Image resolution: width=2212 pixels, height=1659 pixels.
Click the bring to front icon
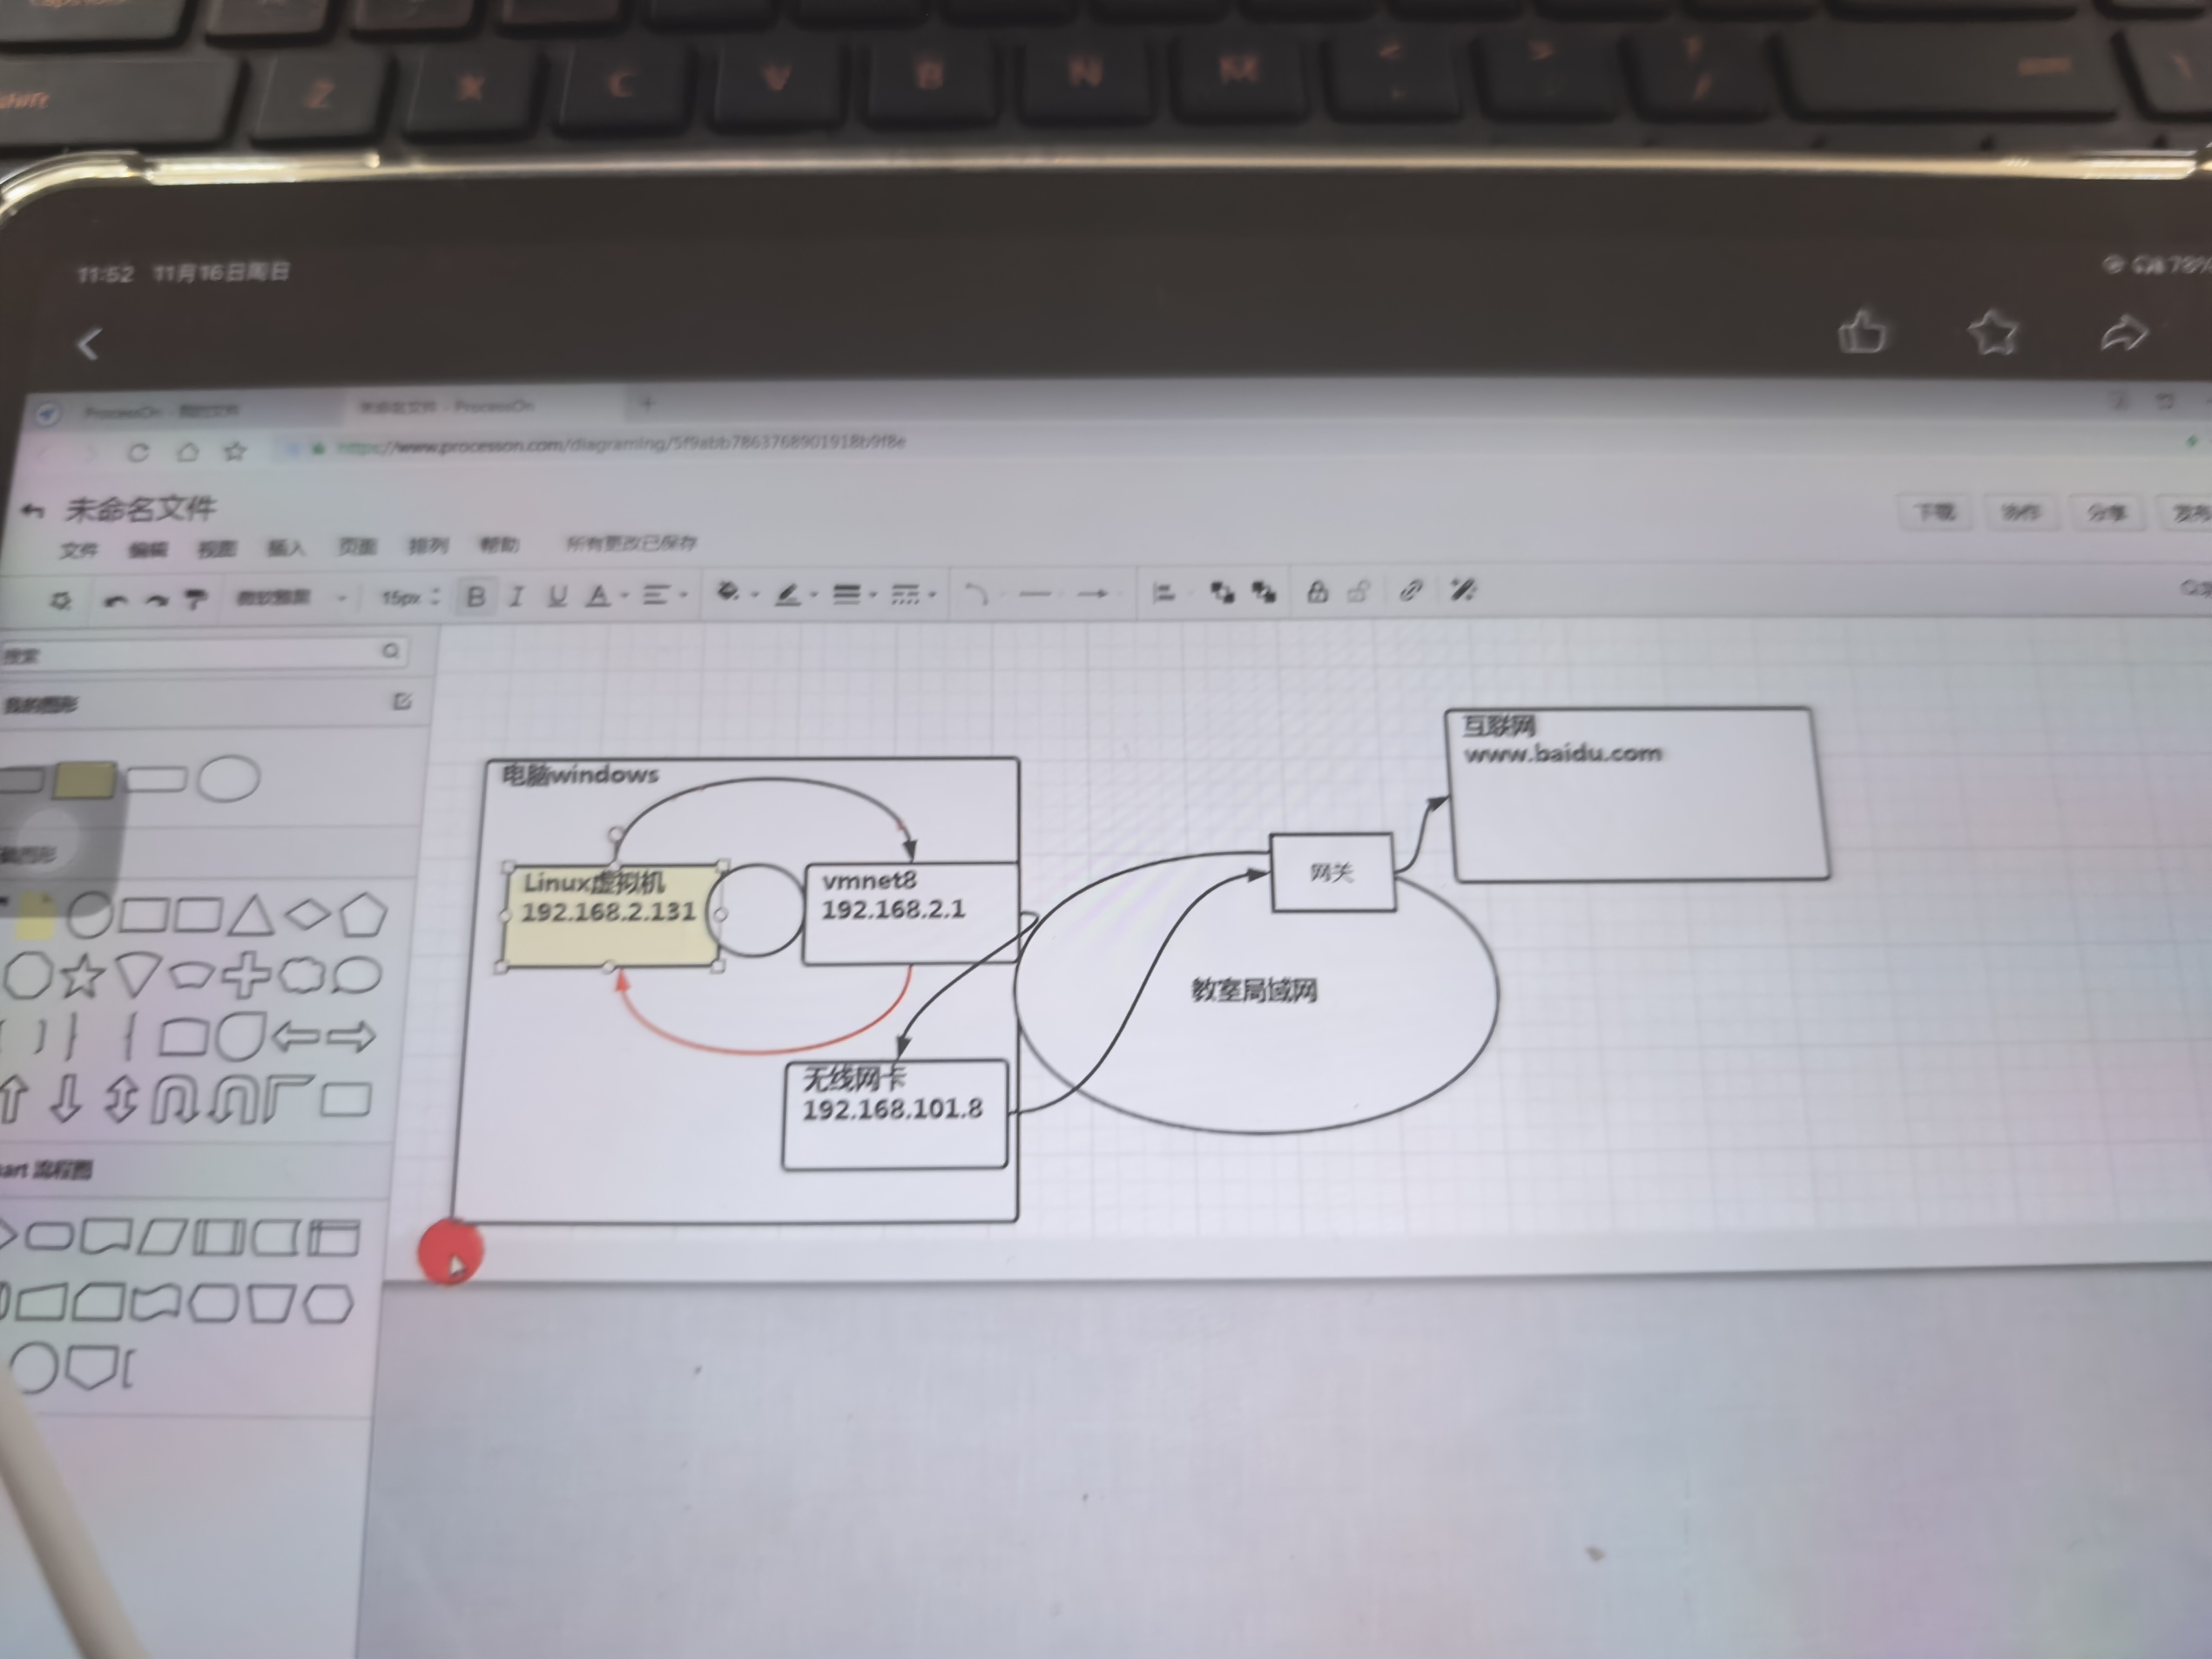coord(1222,593)
